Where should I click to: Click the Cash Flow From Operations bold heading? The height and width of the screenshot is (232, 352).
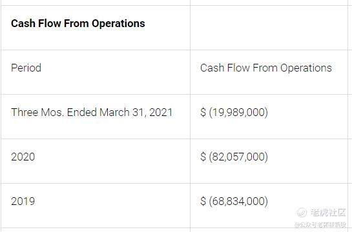tap(78, 23)
